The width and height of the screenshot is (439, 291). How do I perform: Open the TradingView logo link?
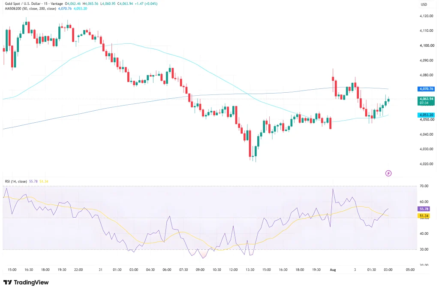(26, 282)
